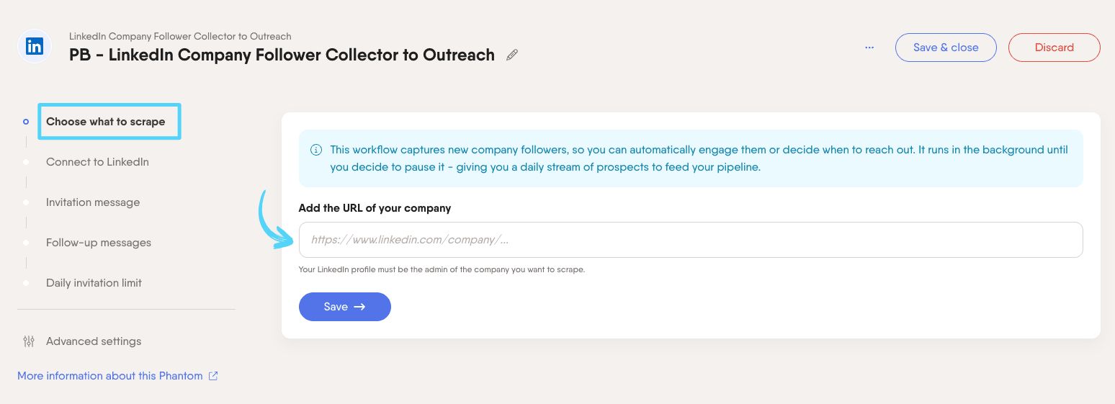Click the Advanced settings sliders icon
The width and height of the screenshot is (1115, 404).
point(29,341)
